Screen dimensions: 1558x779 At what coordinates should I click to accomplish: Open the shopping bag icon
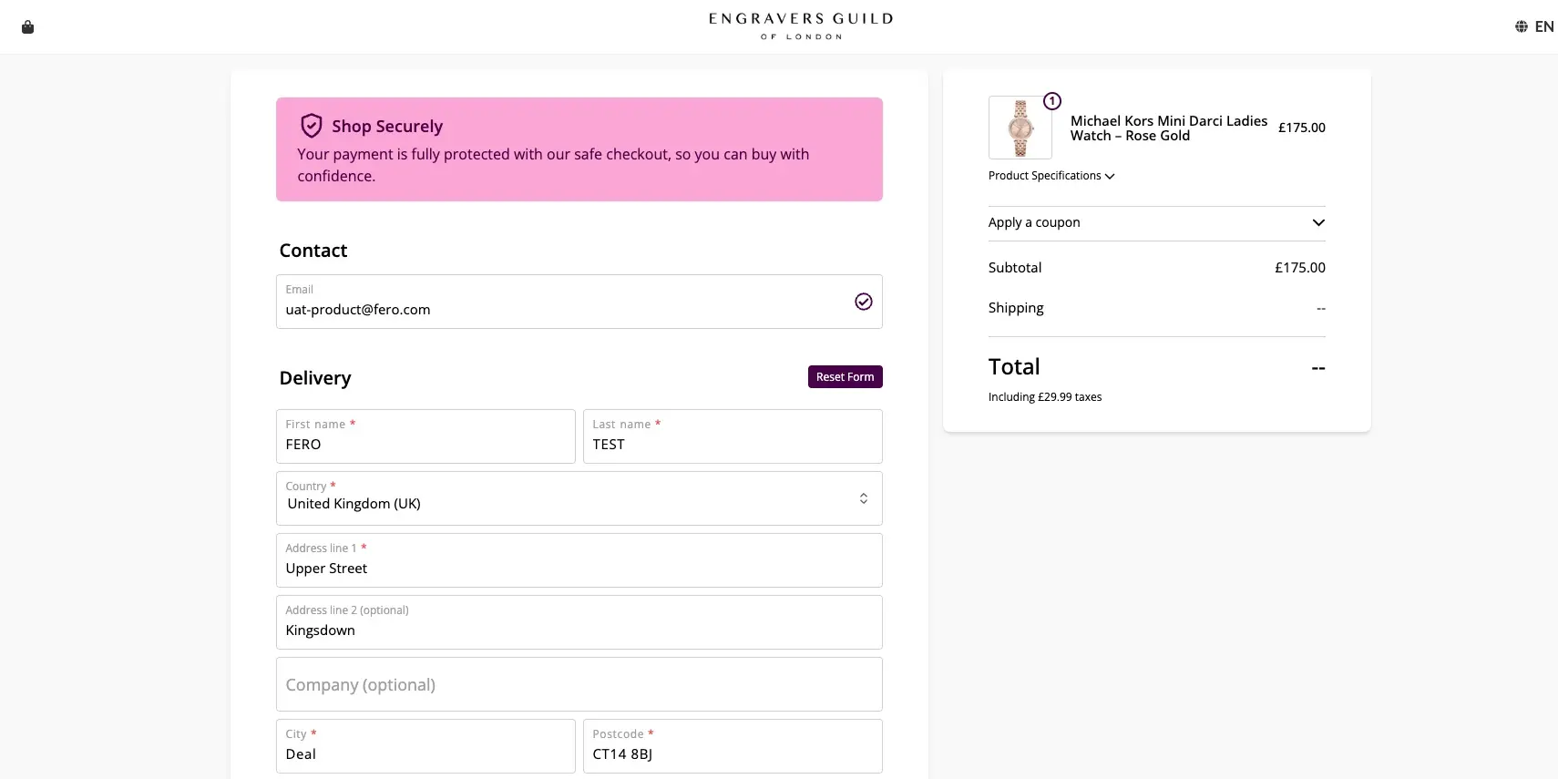click(x=27, y=27)
